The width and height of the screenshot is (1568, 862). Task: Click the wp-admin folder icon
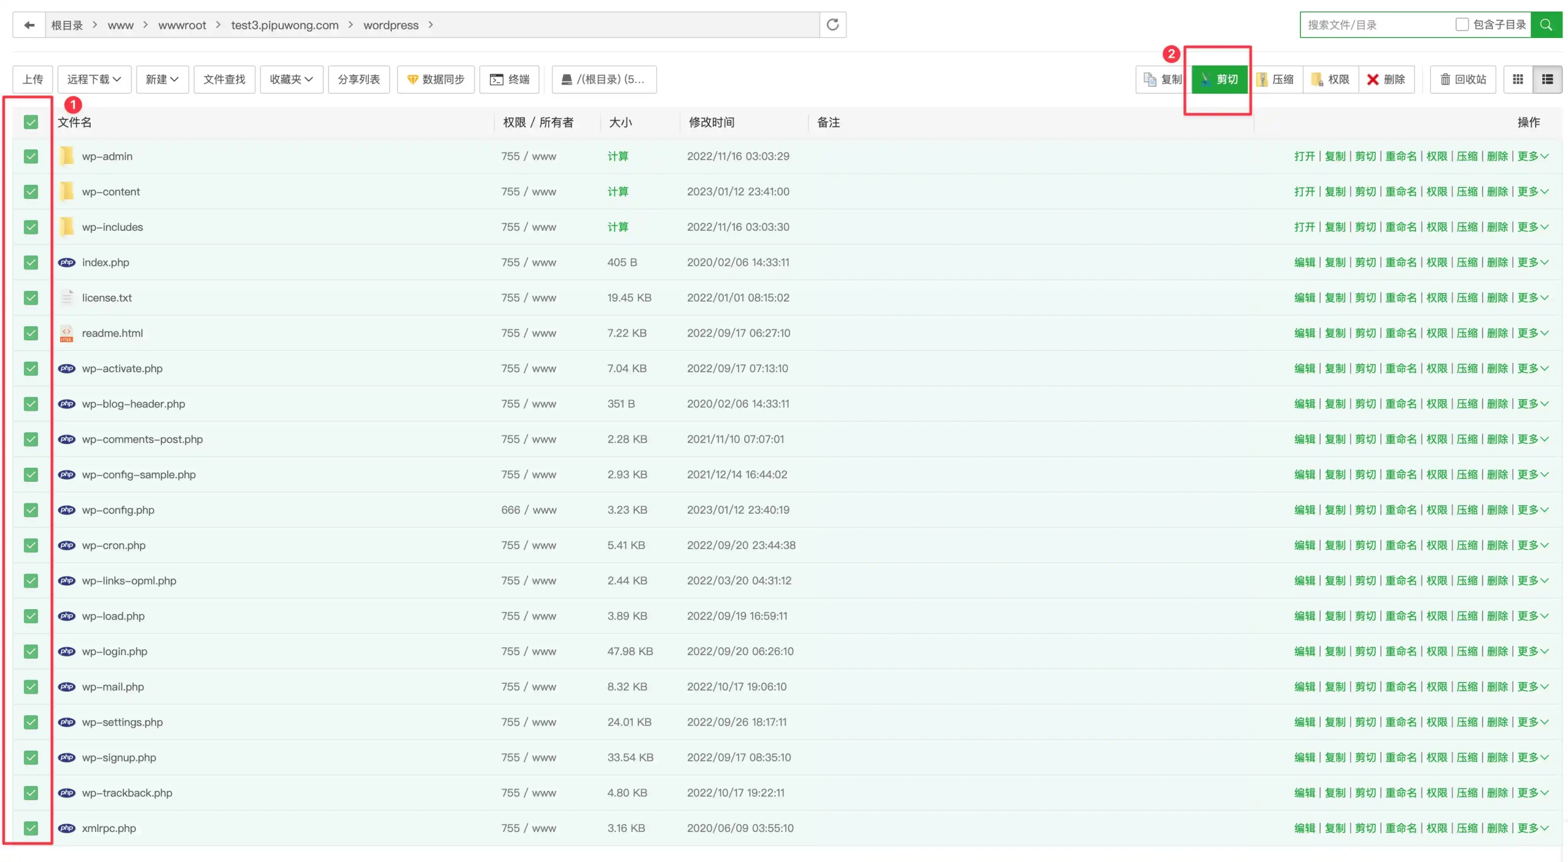point(66,156)
